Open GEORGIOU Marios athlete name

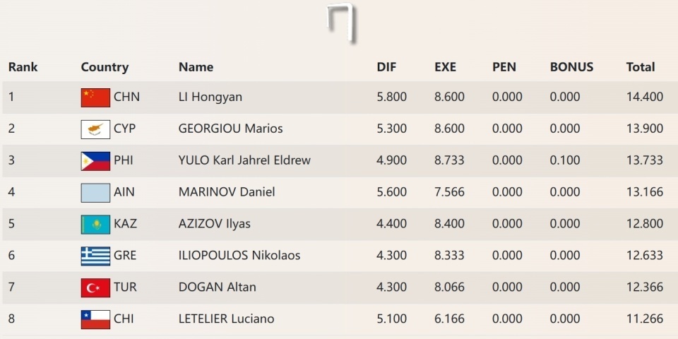pyautogui.click(x=230, y=129)
